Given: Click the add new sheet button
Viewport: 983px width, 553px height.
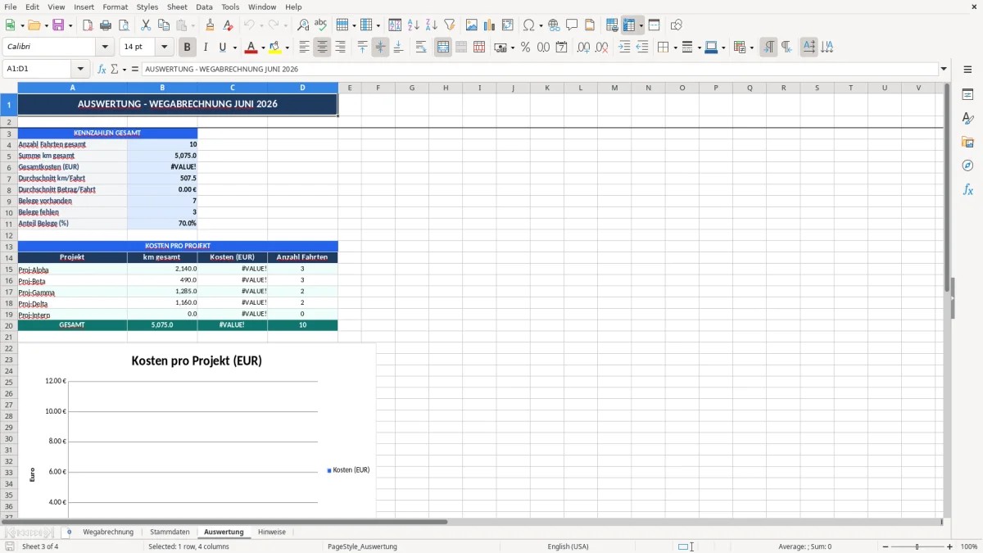Looking at the screenshot, I should click(69, 533).
